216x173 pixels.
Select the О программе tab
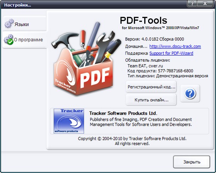tap(25, 40)
